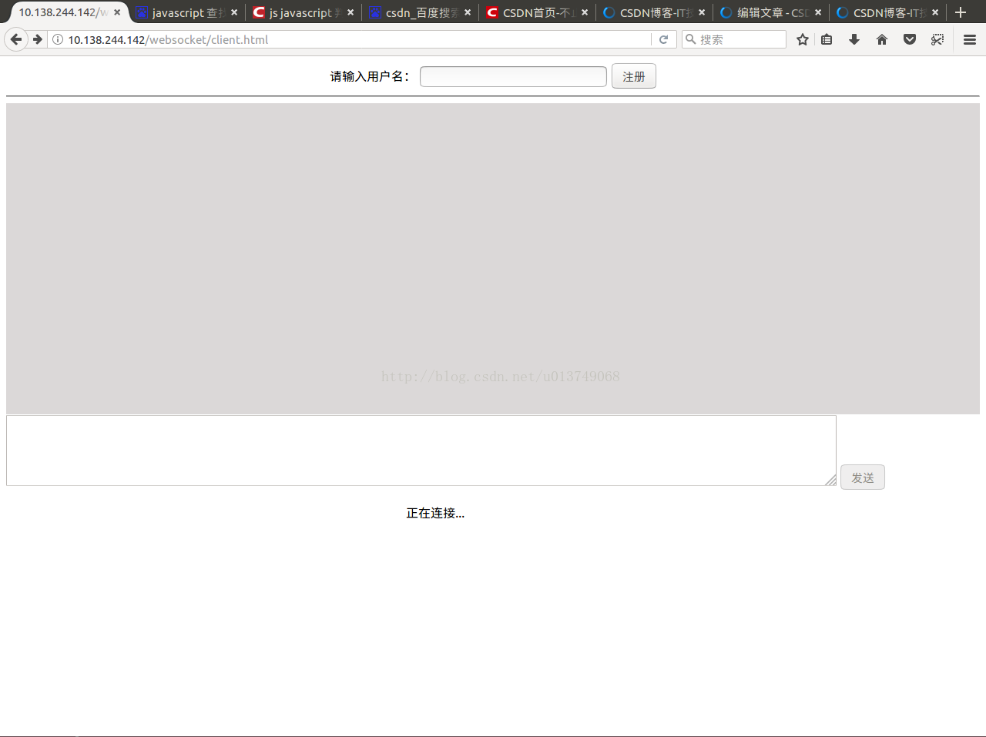Switch to the 'javascript 查' tab
The width and height of the screenshot is (986, 737).
(x=187, y=12)
